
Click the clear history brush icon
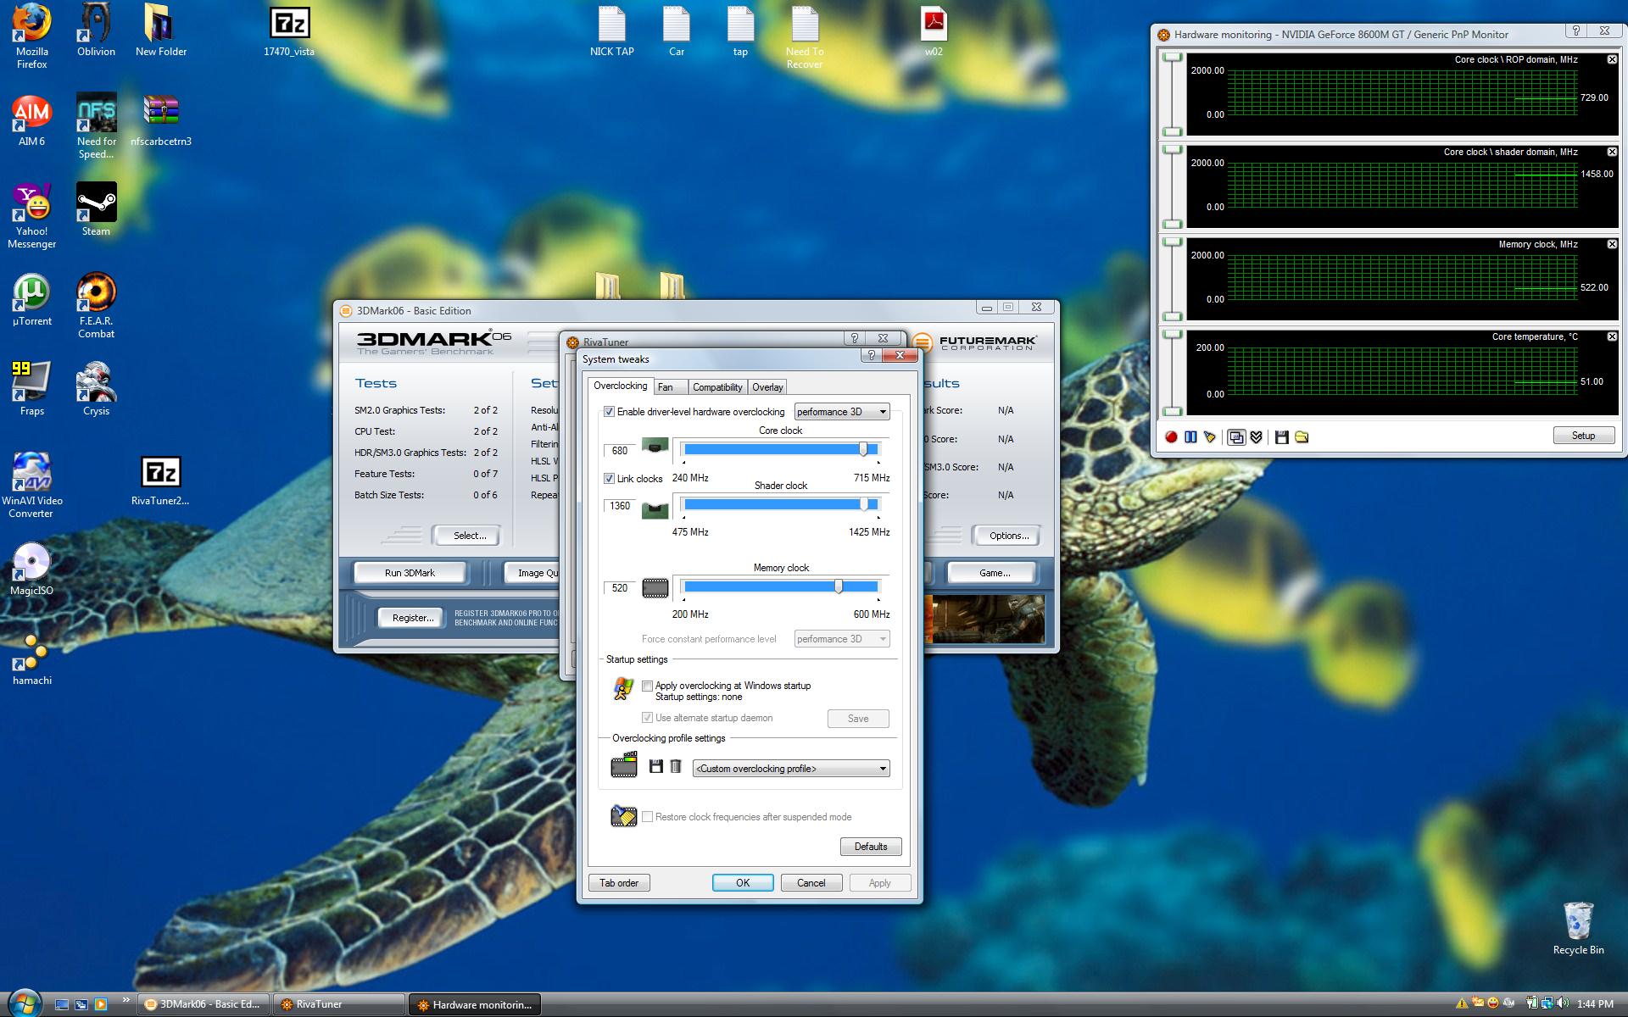(1210, 437)
